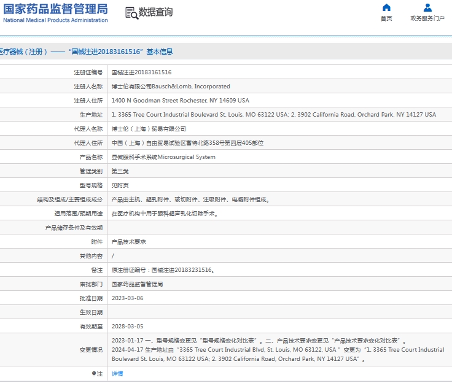Viewport: 452px width, 383px height.
Task: Click the 生效日期 label
Action: (91, 312)
